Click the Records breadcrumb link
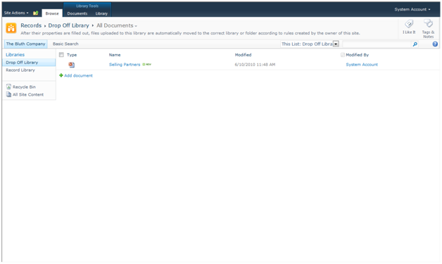This screenshot has height=264, width=442. (31, 25)
